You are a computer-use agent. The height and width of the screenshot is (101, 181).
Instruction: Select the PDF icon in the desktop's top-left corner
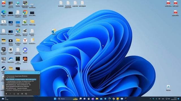pyautogui.click(x=3, y=4)
